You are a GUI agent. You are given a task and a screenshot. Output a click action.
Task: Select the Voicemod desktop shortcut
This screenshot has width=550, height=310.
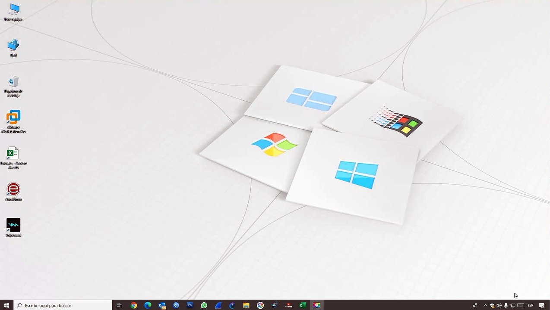click(13, 227)
